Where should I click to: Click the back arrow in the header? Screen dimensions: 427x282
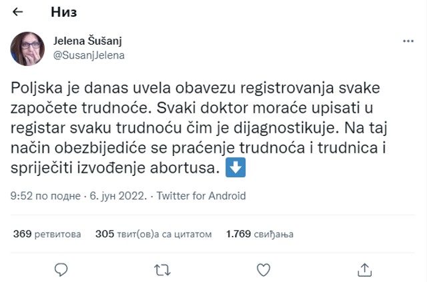tap(18, 12)
